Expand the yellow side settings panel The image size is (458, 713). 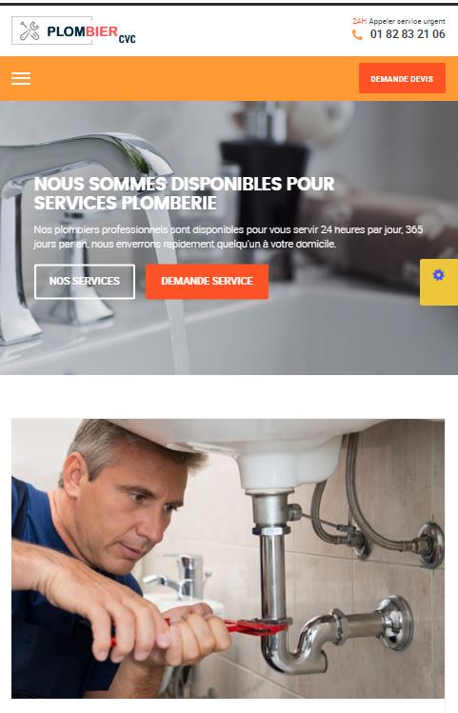tap(438, 282)
